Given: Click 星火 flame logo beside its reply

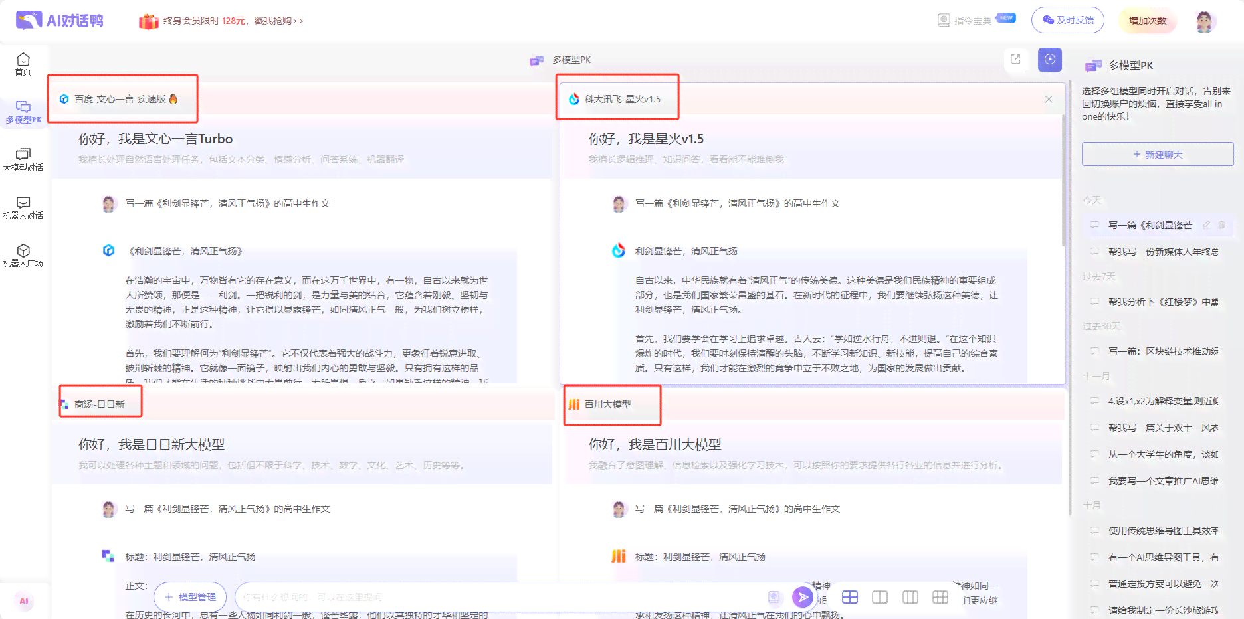Looking at the screenshot, I should point(619,250).
